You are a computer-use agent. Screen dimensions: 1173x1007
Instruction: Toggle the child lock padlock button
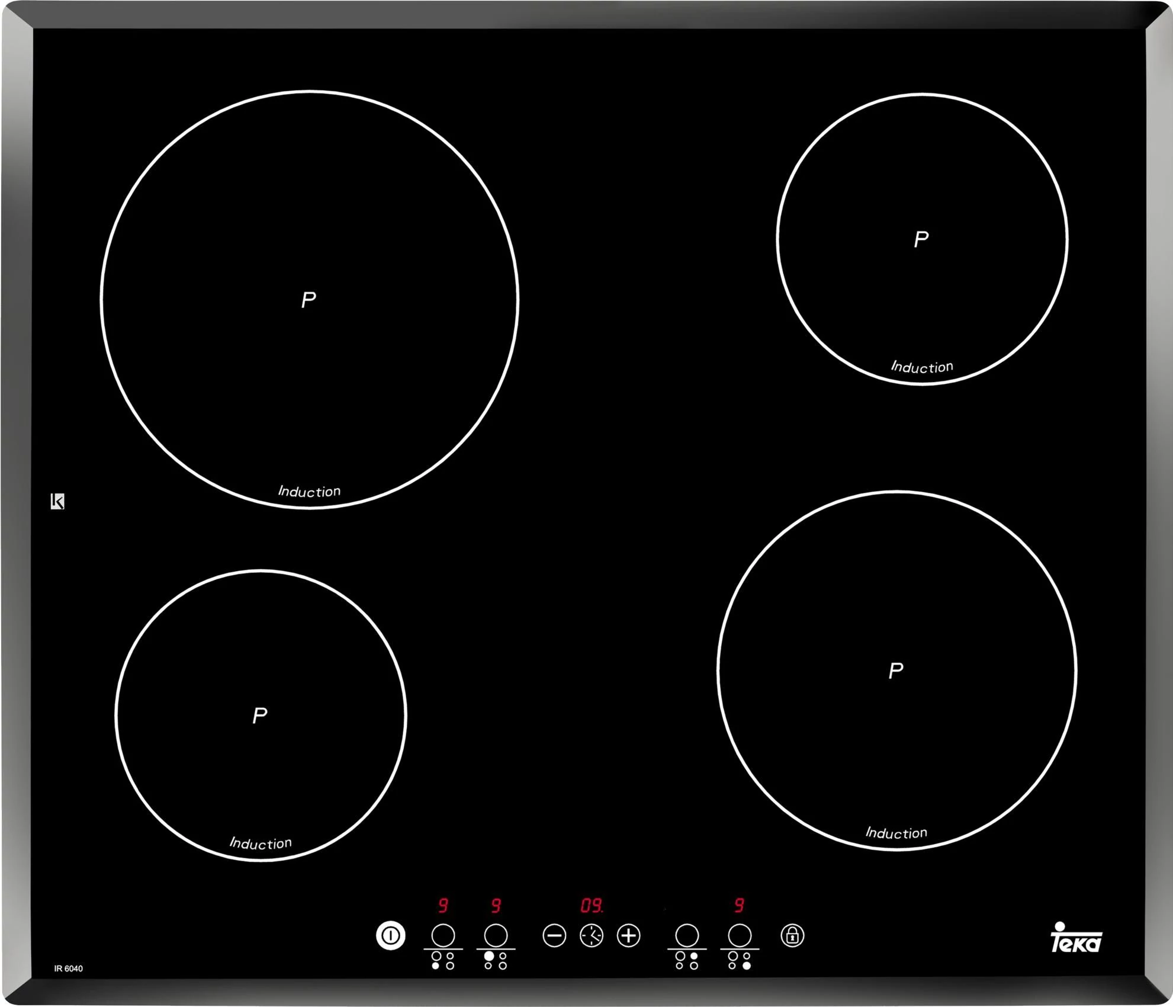click(x=792, y=936)
